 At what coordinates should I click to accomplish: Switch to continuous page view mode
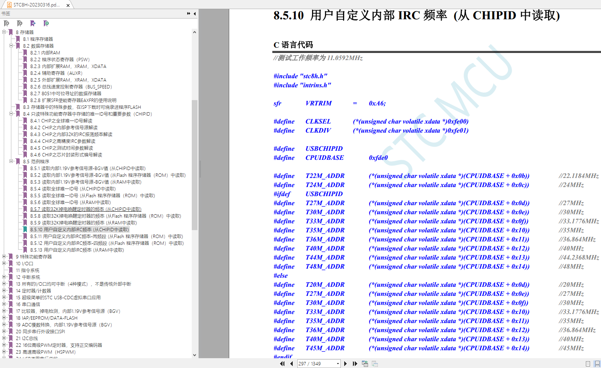[x=597, y=363]
